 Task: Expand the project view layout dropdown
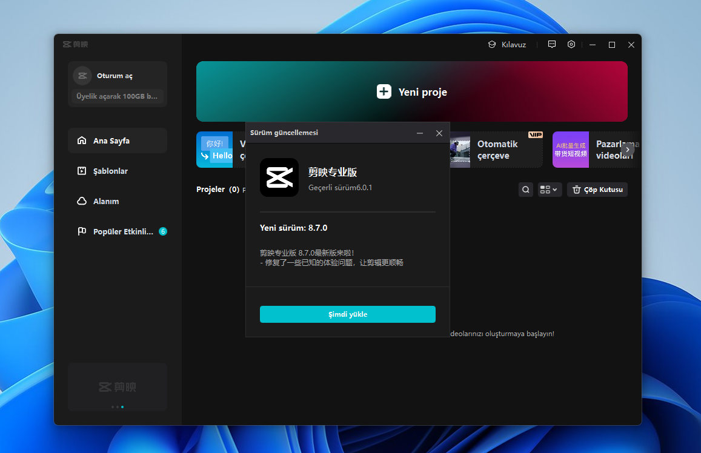click(x=550, y=190)
